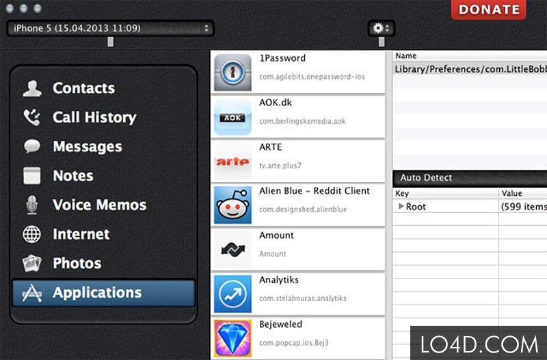Viewport: 547px width, 360px height.
Task: Select the Applications sidebar entry
Action: (x=104, y=293)
